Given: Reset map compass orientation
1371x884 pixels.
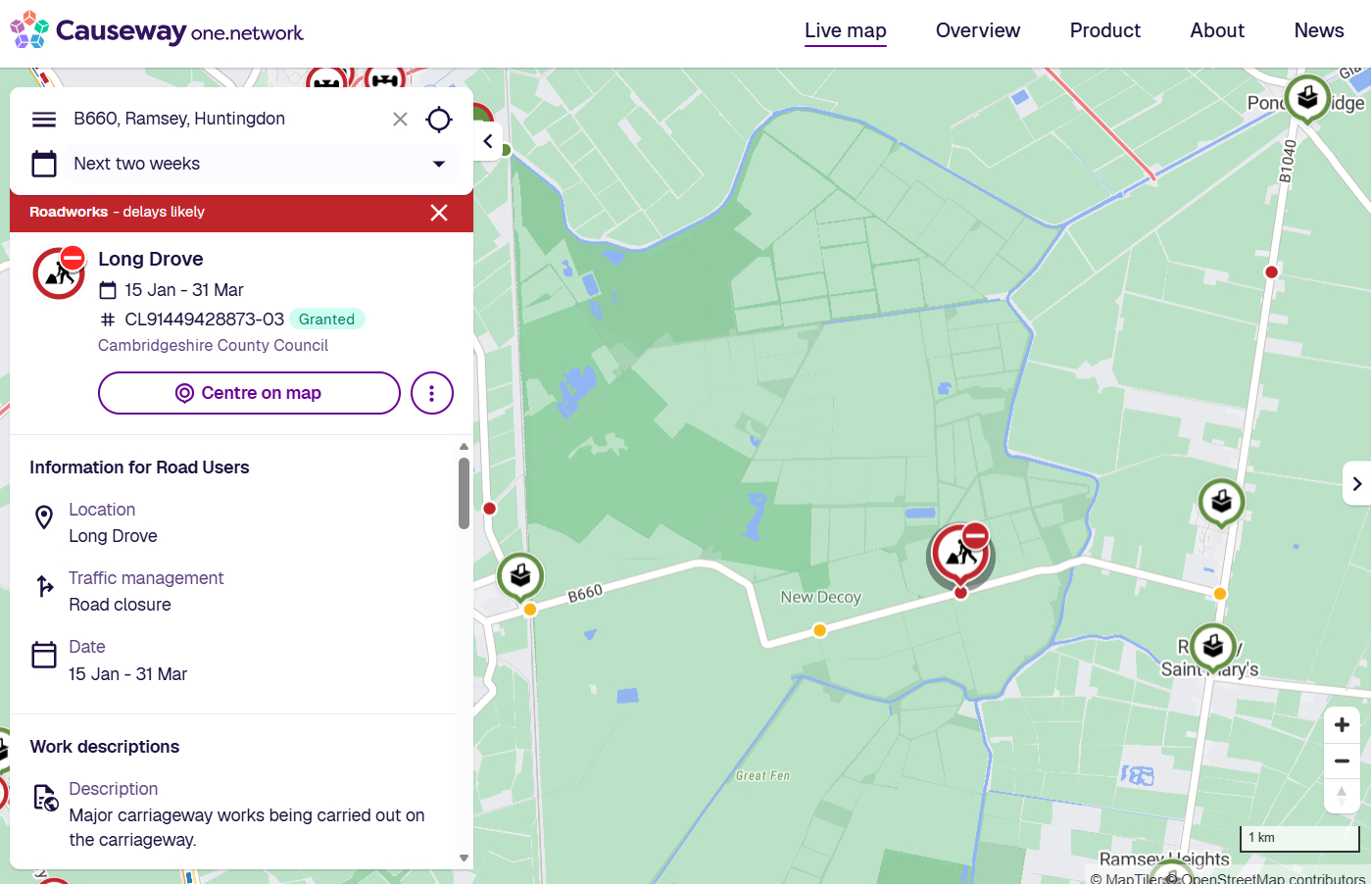Looking at the screenshot, I should (1342, 795).
